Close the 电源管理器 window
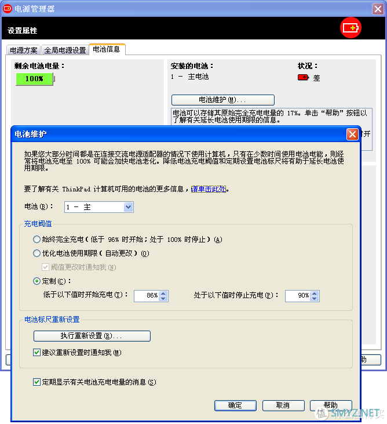This screenshot has width=387, height=424. (x=378, y=9)
